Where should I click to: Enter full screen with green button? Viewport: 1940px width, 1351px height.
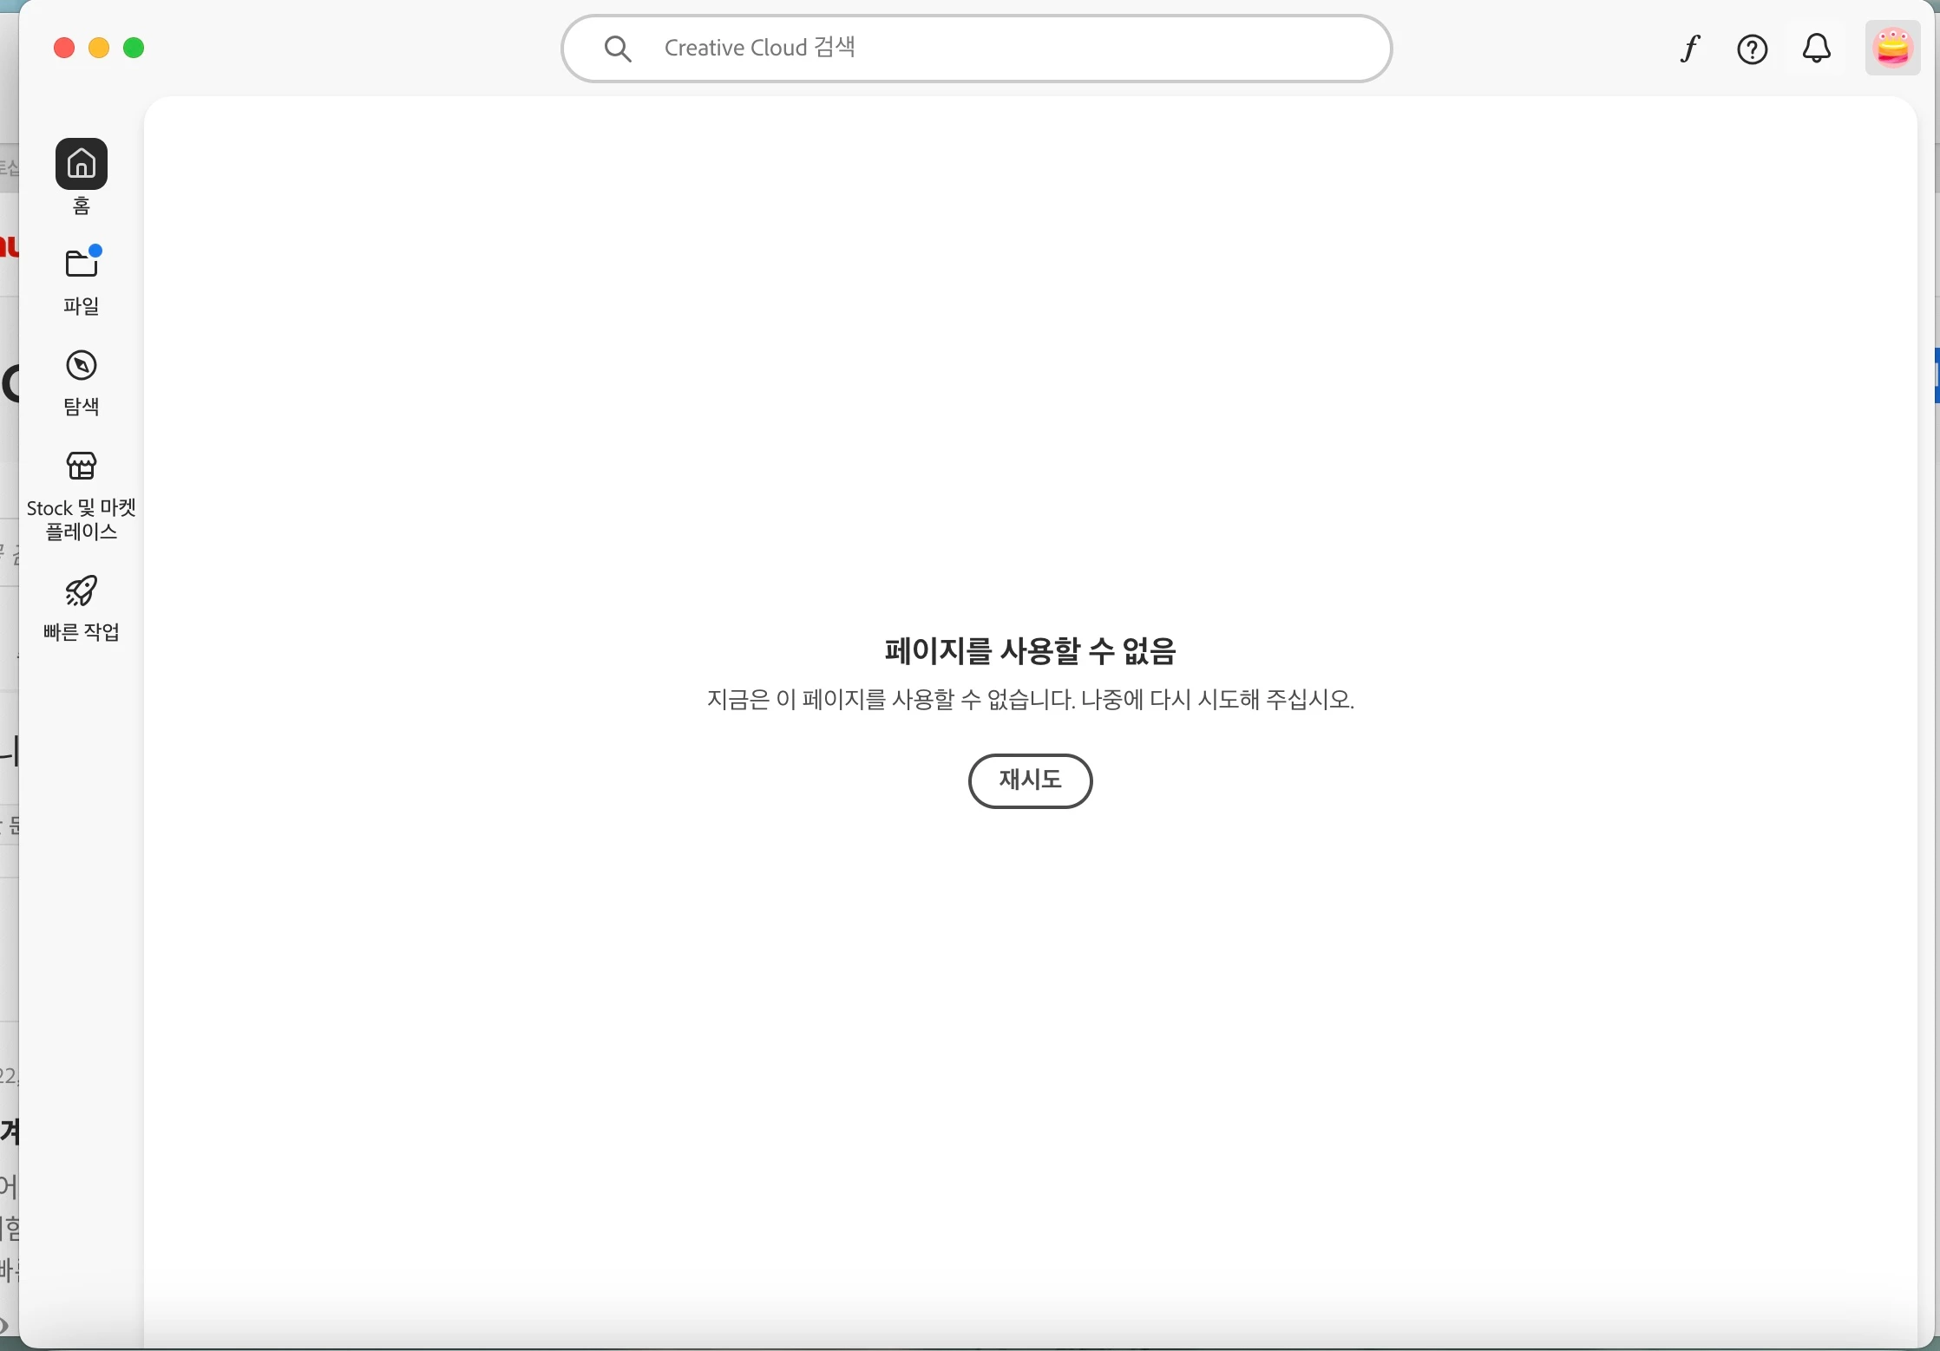[134, 48]
